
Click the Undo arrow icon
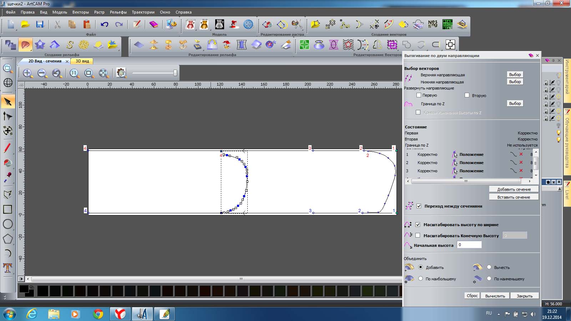coord(104,24)
